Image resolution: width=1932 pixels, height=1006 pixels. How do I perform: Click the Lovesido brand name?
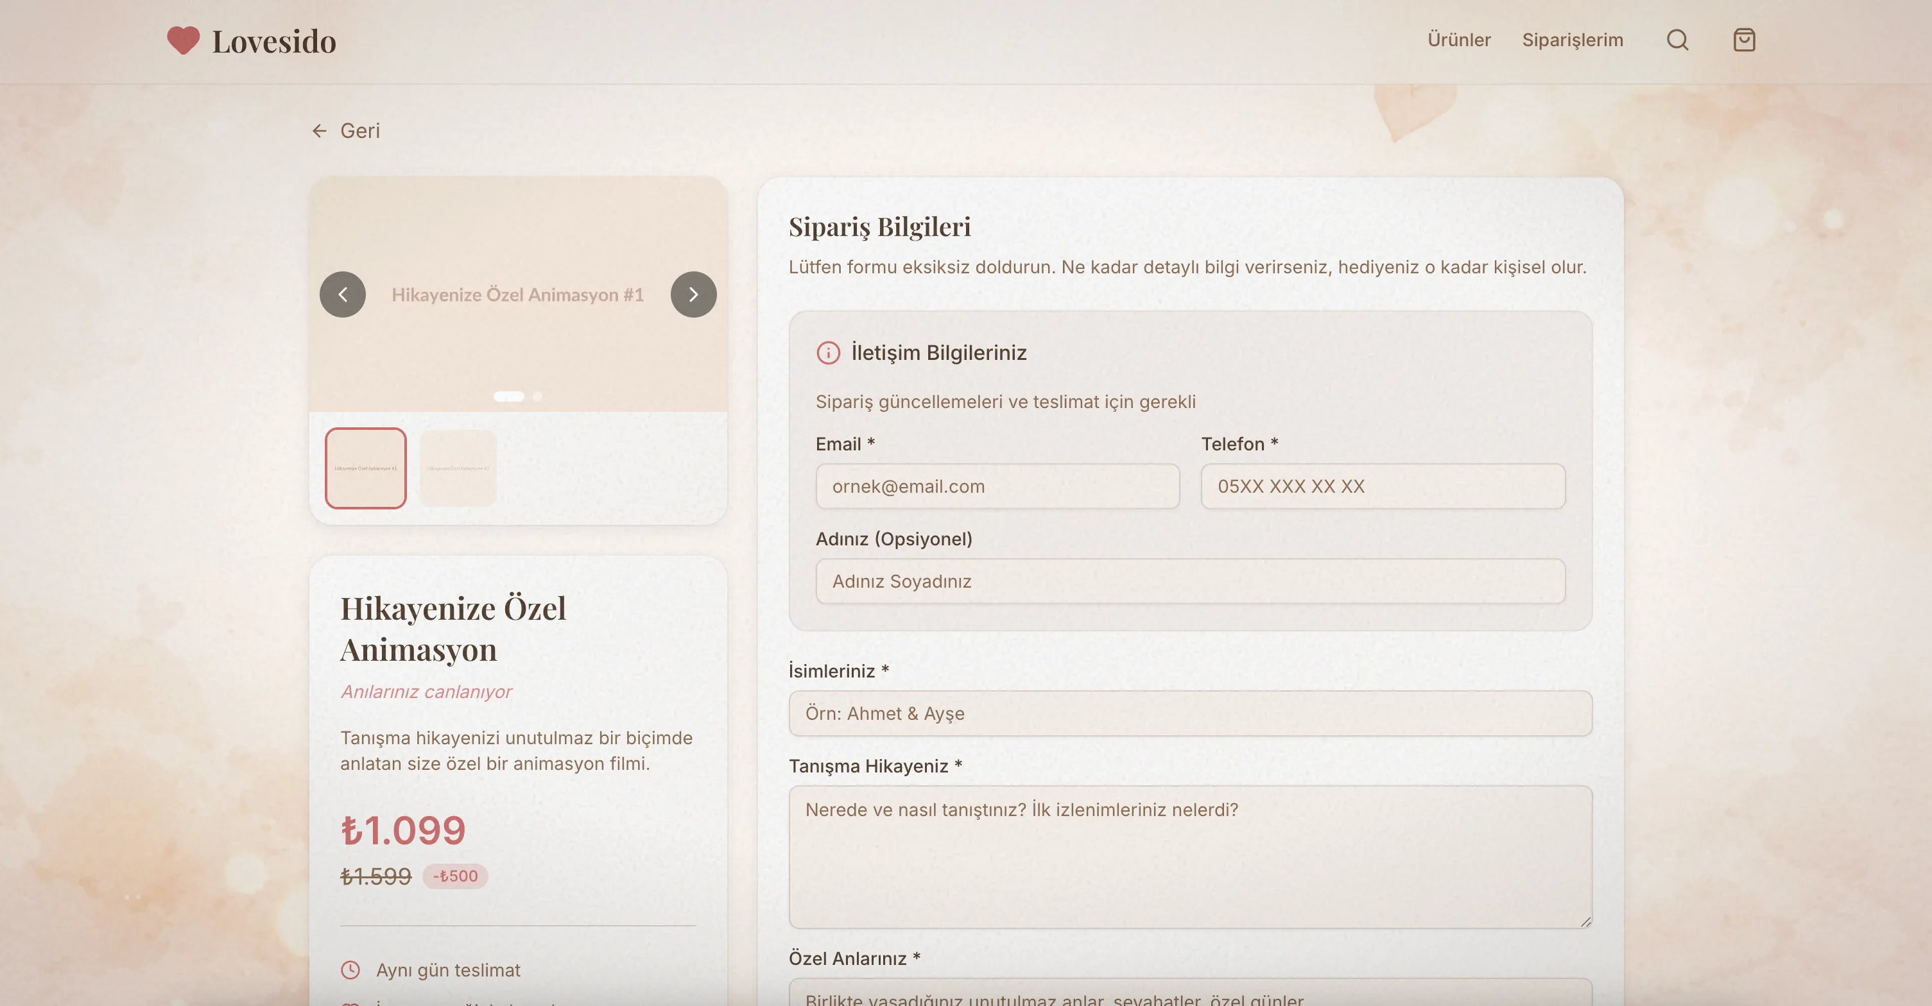pyautogui.click(x=273, y=41)
